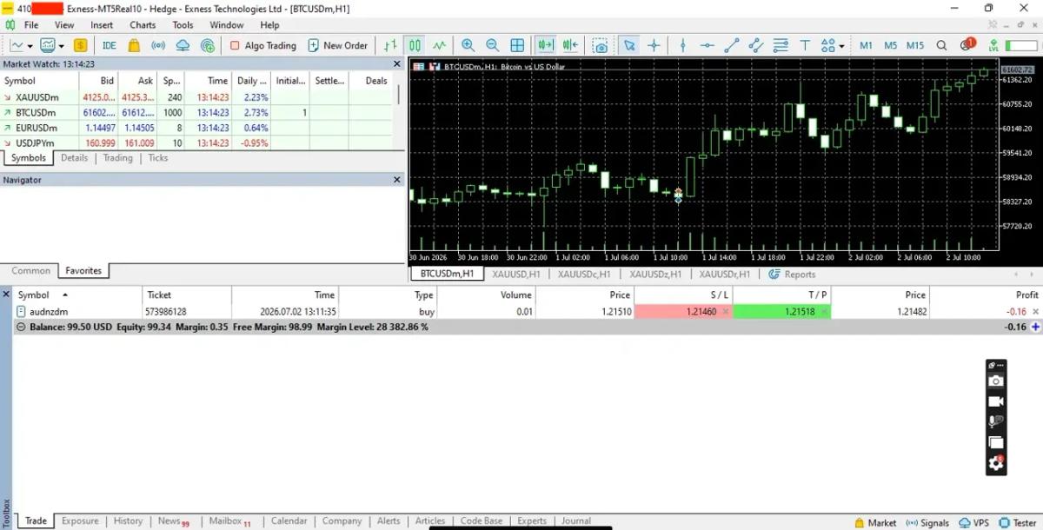Screen dimensions: 1043x530
Task: Click screen recorder video record icon
Action: click(996, 401)
